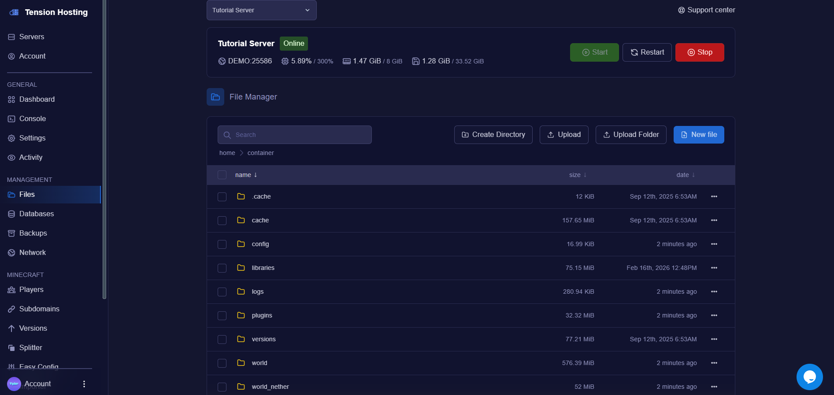The width and height of the screenshot is (834, 395).
Task: Focus the file Search field
Action: tap(295, 135)
